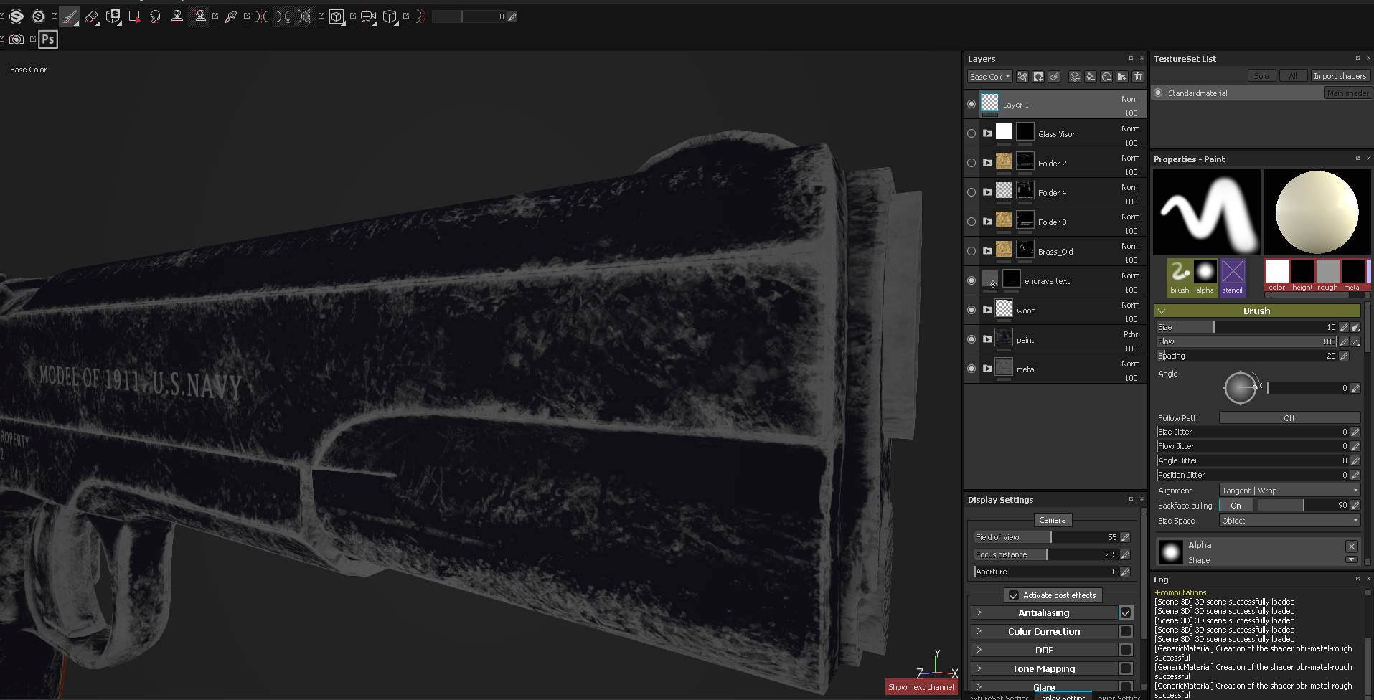
Task: Turn off Backface culling
Action: click(1236, 506)
